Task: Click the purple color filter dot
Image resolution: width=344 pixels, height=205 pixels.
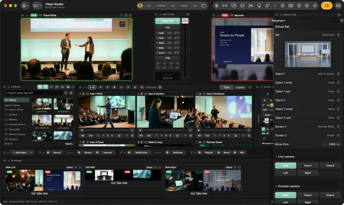Action: click(x=121, y=87)
